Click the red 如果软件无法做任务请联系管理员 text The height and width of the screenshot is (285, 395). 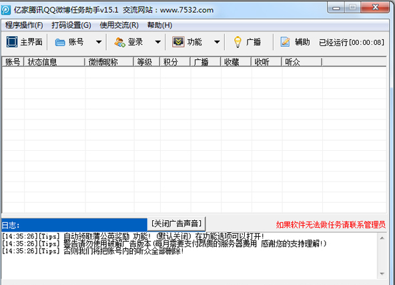click(x=330, y=224)
